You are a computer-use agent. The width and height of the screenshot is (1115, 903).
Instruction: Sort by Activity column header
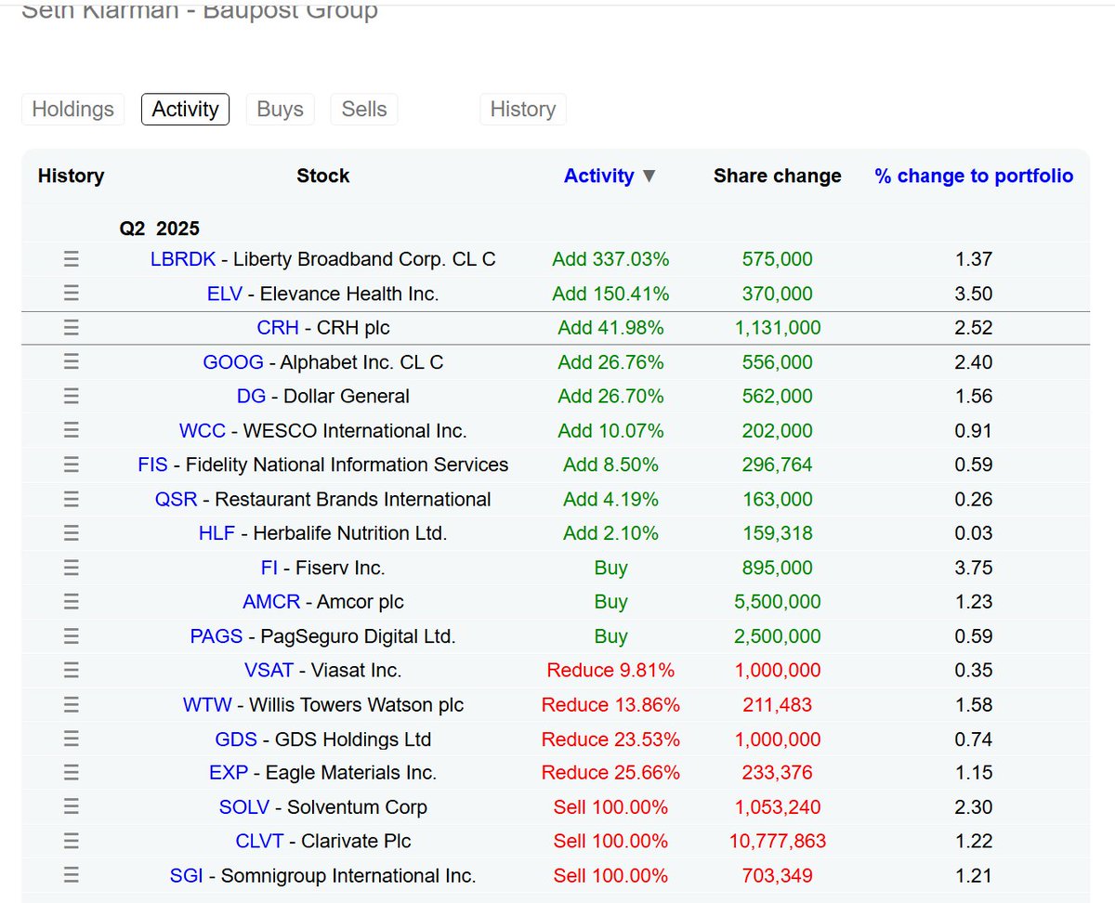(599, 177)
